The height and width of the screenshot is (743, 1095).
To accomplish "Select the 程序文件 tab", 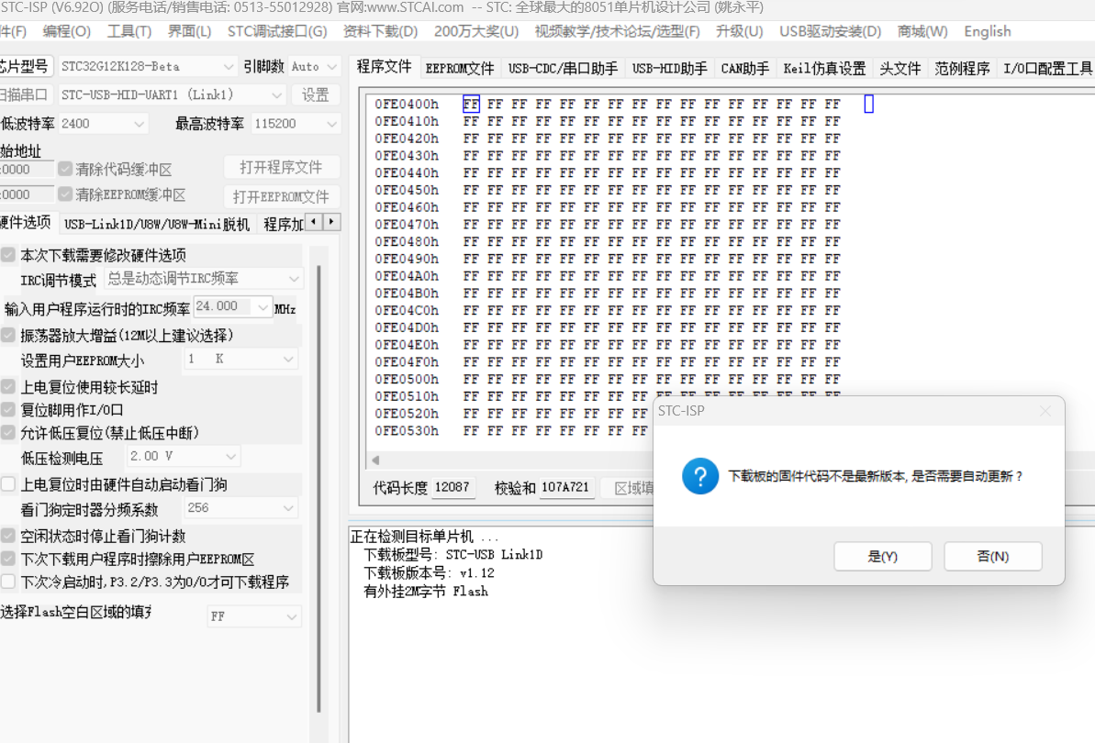I will click(384, 66).
